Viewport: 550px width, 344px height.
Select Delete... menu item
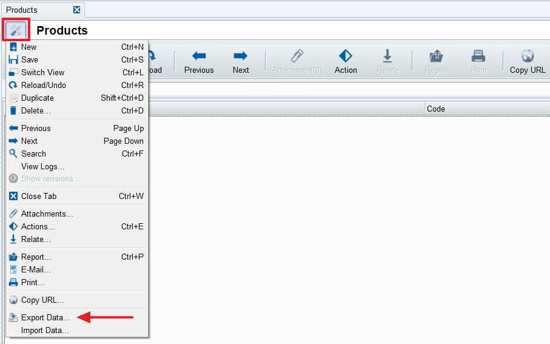(x=36, y=110)
